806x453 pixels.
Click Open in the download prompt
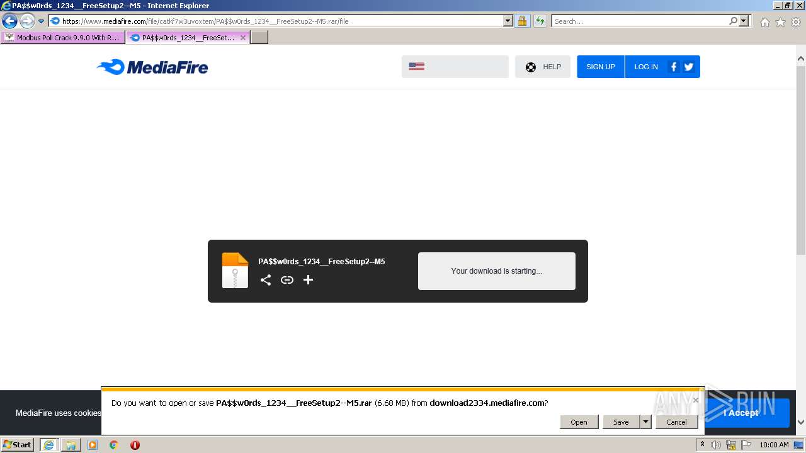point(579,422)
